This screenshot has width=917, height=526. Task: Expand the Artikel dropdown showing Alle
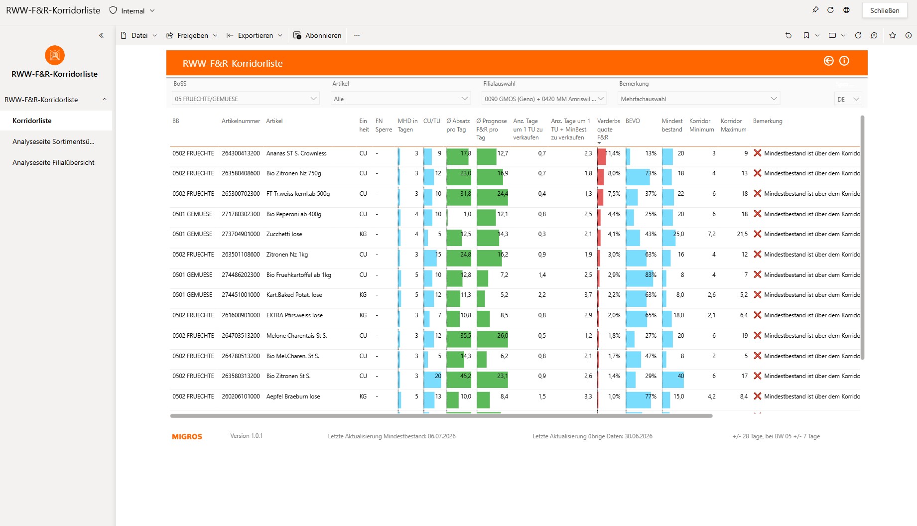click(400, 99)
